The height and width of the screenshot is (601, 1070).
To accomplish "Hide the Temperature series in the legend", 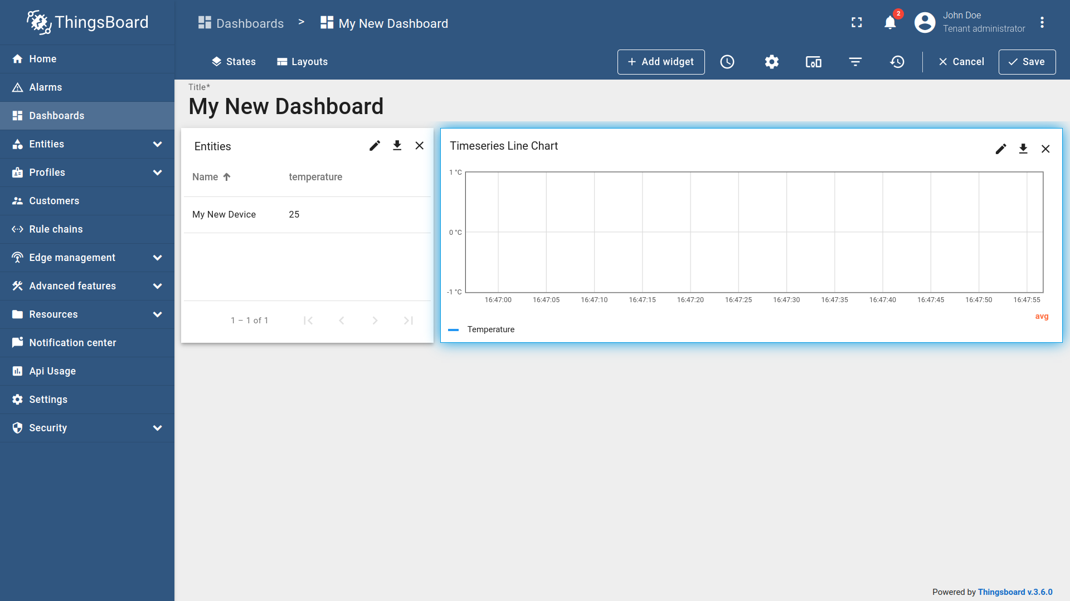I will pos(491,329).
